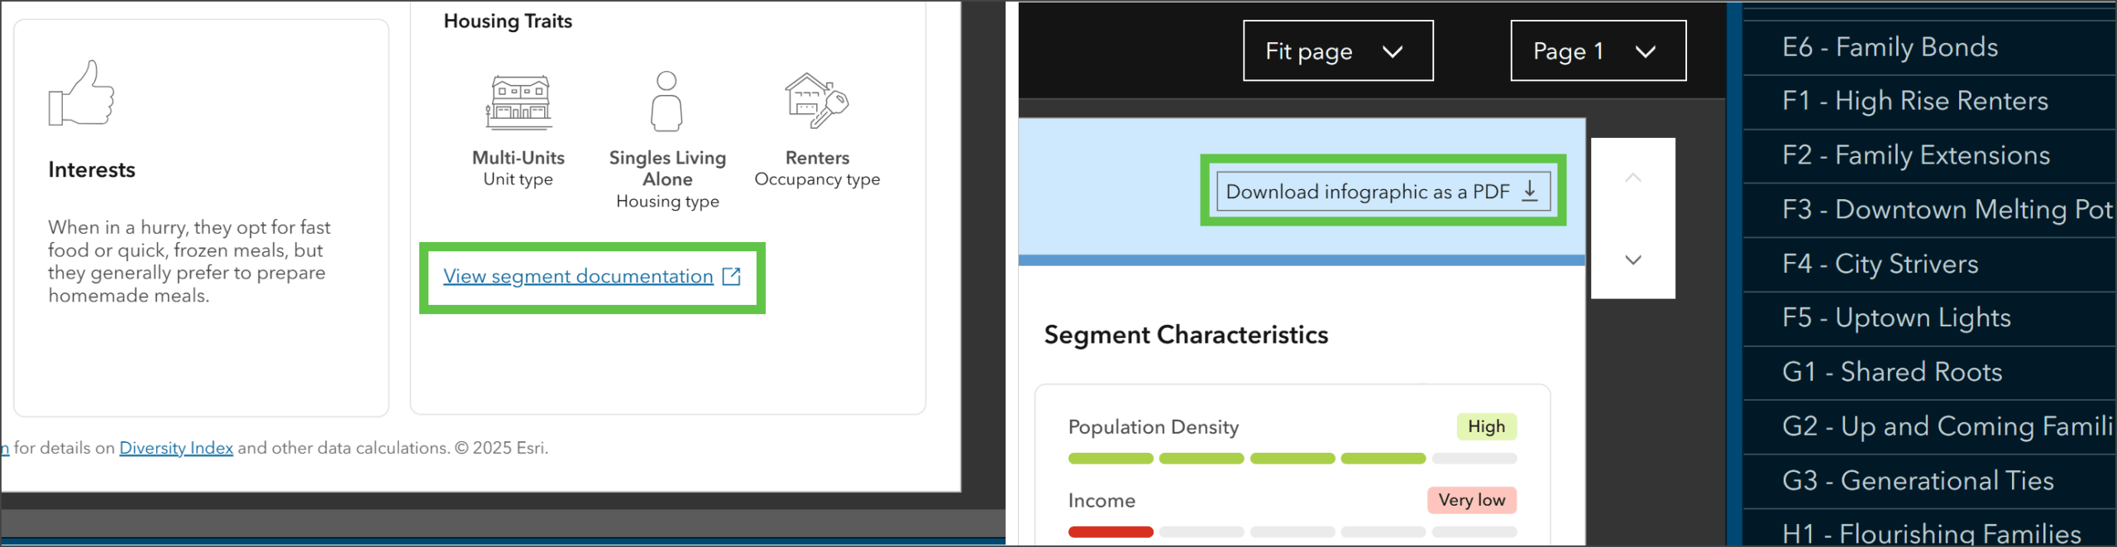Download infographic as a PDF

click(1368, 192)
